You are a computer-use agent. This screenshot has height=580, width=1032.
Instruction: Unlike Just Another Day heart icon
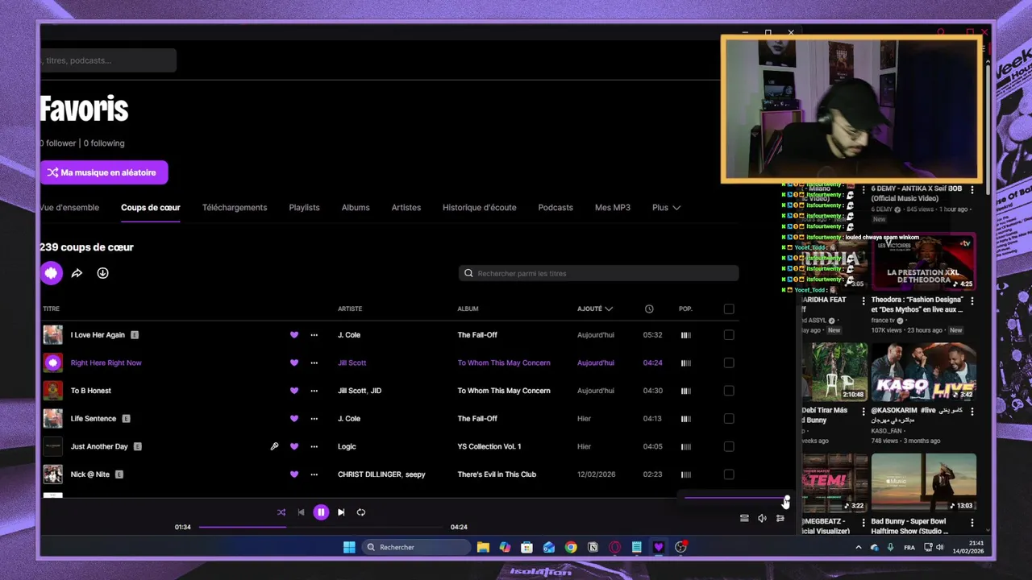[294, 446]
